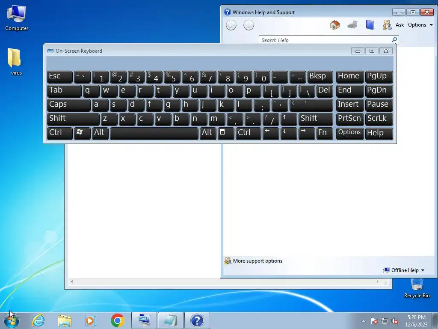Show hidden tray icons arrow
Image resolution: width=438 pixels, height=329 pixels.
(364, 321)
